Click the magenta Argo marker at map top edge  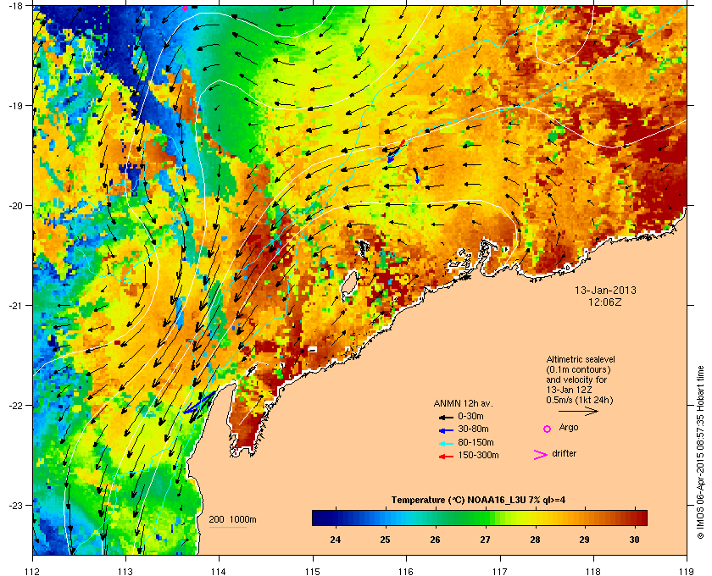(x=186, y=8)
